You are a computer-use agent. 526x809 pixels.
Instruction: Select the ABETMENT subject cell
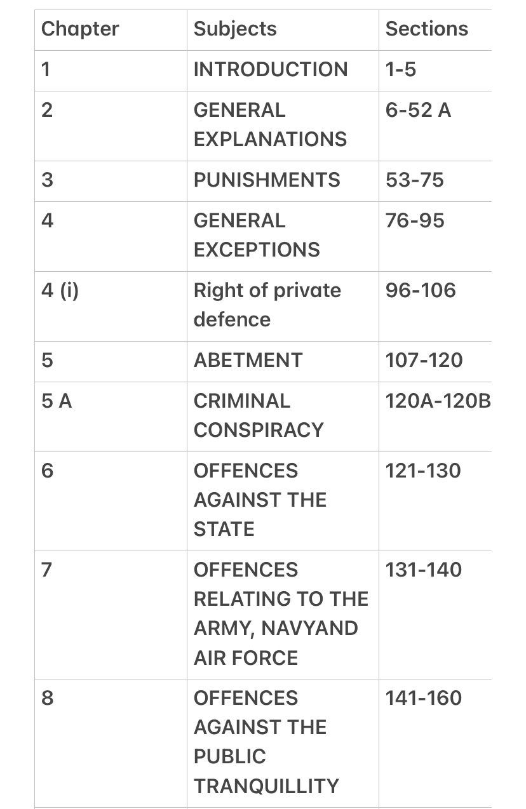[x=248, y=361]
